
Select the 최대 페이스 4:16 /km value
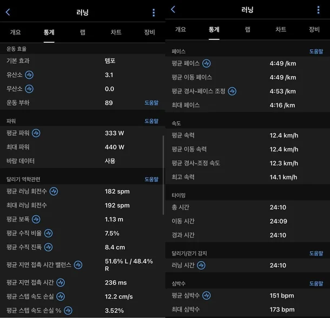coord(282,105)
